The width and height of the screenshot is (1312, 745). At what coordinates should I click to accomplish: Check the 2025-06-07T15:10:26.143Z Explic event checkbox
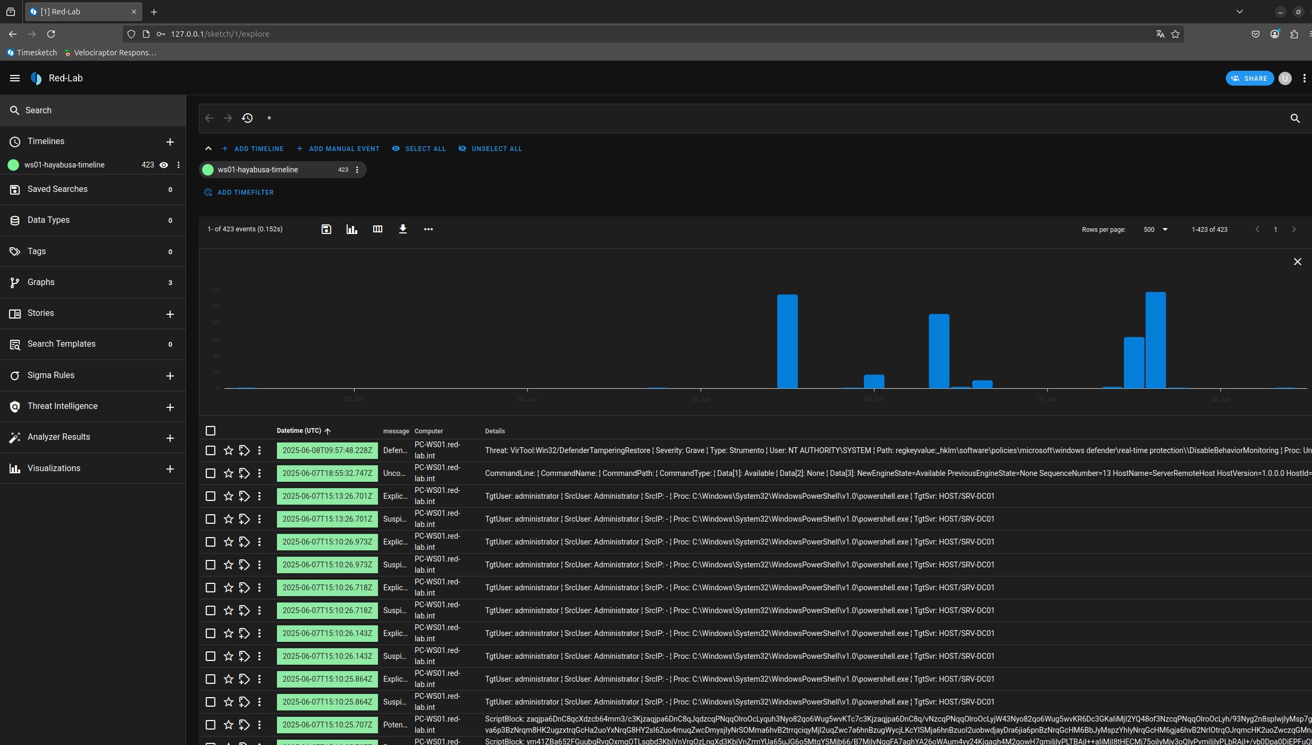click(x=211, y=633)
